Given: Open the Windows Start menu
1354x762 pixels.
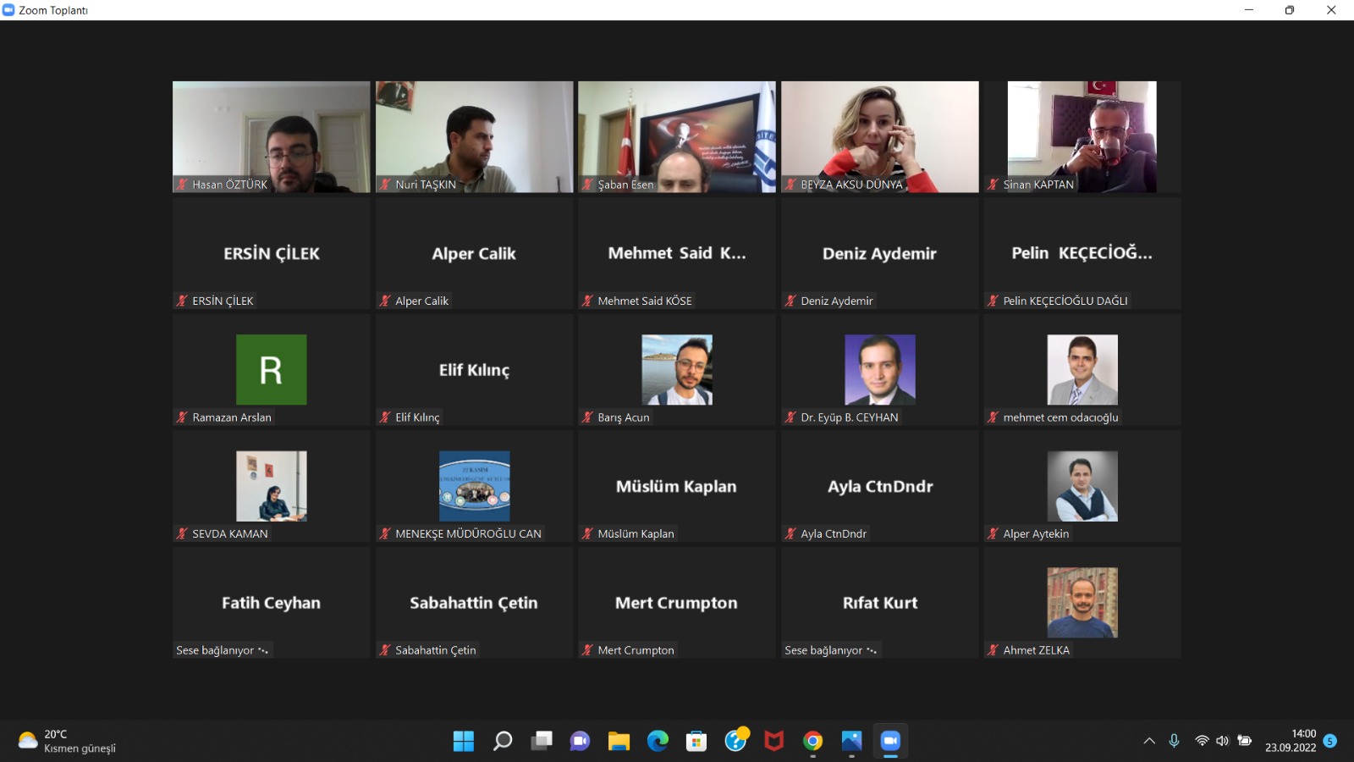Looking at the screenshot, I should 464,741.
